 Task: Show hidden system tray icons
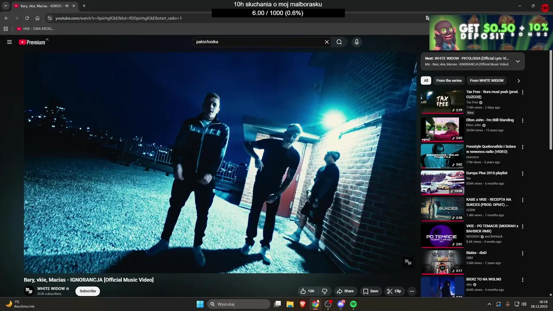[489, 304]
